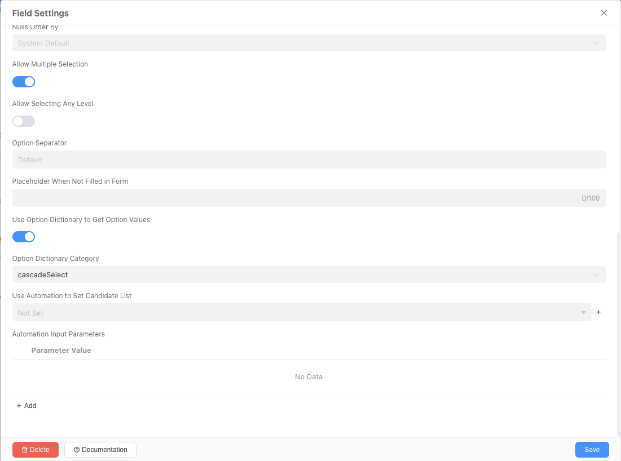Open the Documentation link button
Viewport: 621px width, 461px height.
[100, 450]
